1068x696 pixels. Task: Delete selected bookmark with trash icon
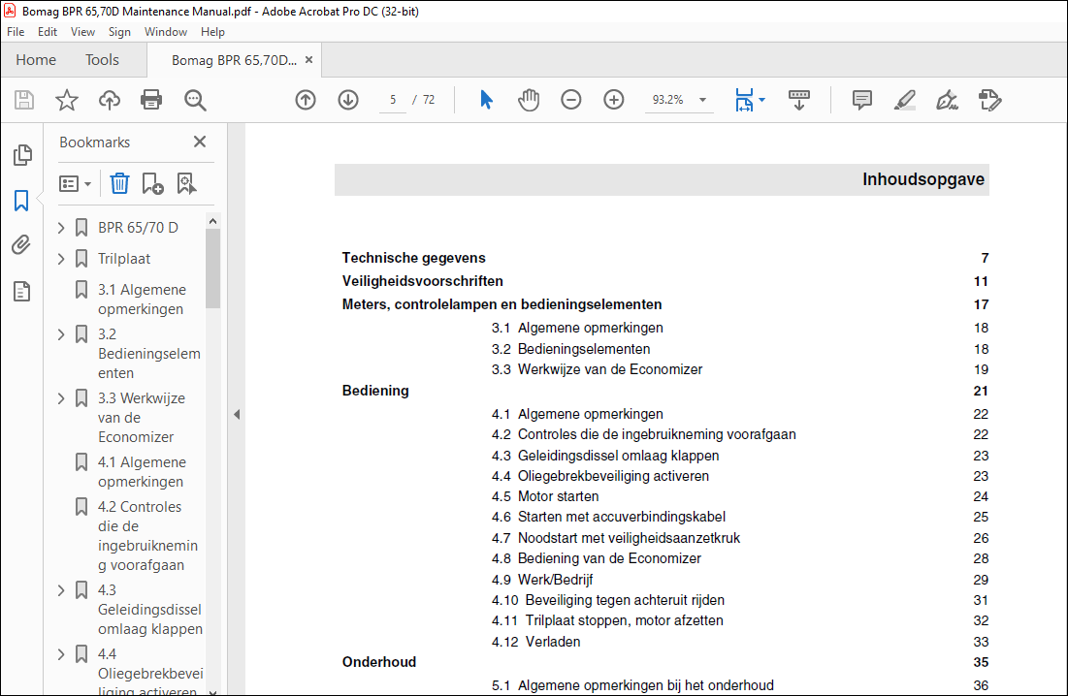pyautogui.click(x=119, y=184)
